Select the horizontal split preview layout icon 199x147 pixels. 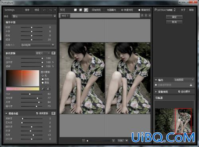[x=80, y=10]
